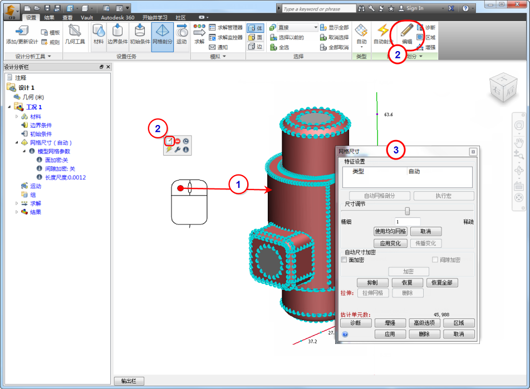Open the 直接 selection mode dropdown

click(x=297, y=27)
